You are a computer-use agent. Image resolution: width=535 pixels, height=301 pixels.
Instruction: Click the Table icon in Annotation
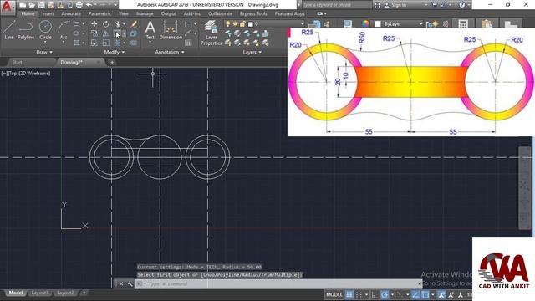click(188, 43)
